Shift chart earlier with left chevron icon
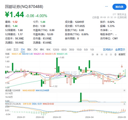Image resolution: width=128 pixels, height=120 pixels. pyautogui.click(x=106, y=55)
